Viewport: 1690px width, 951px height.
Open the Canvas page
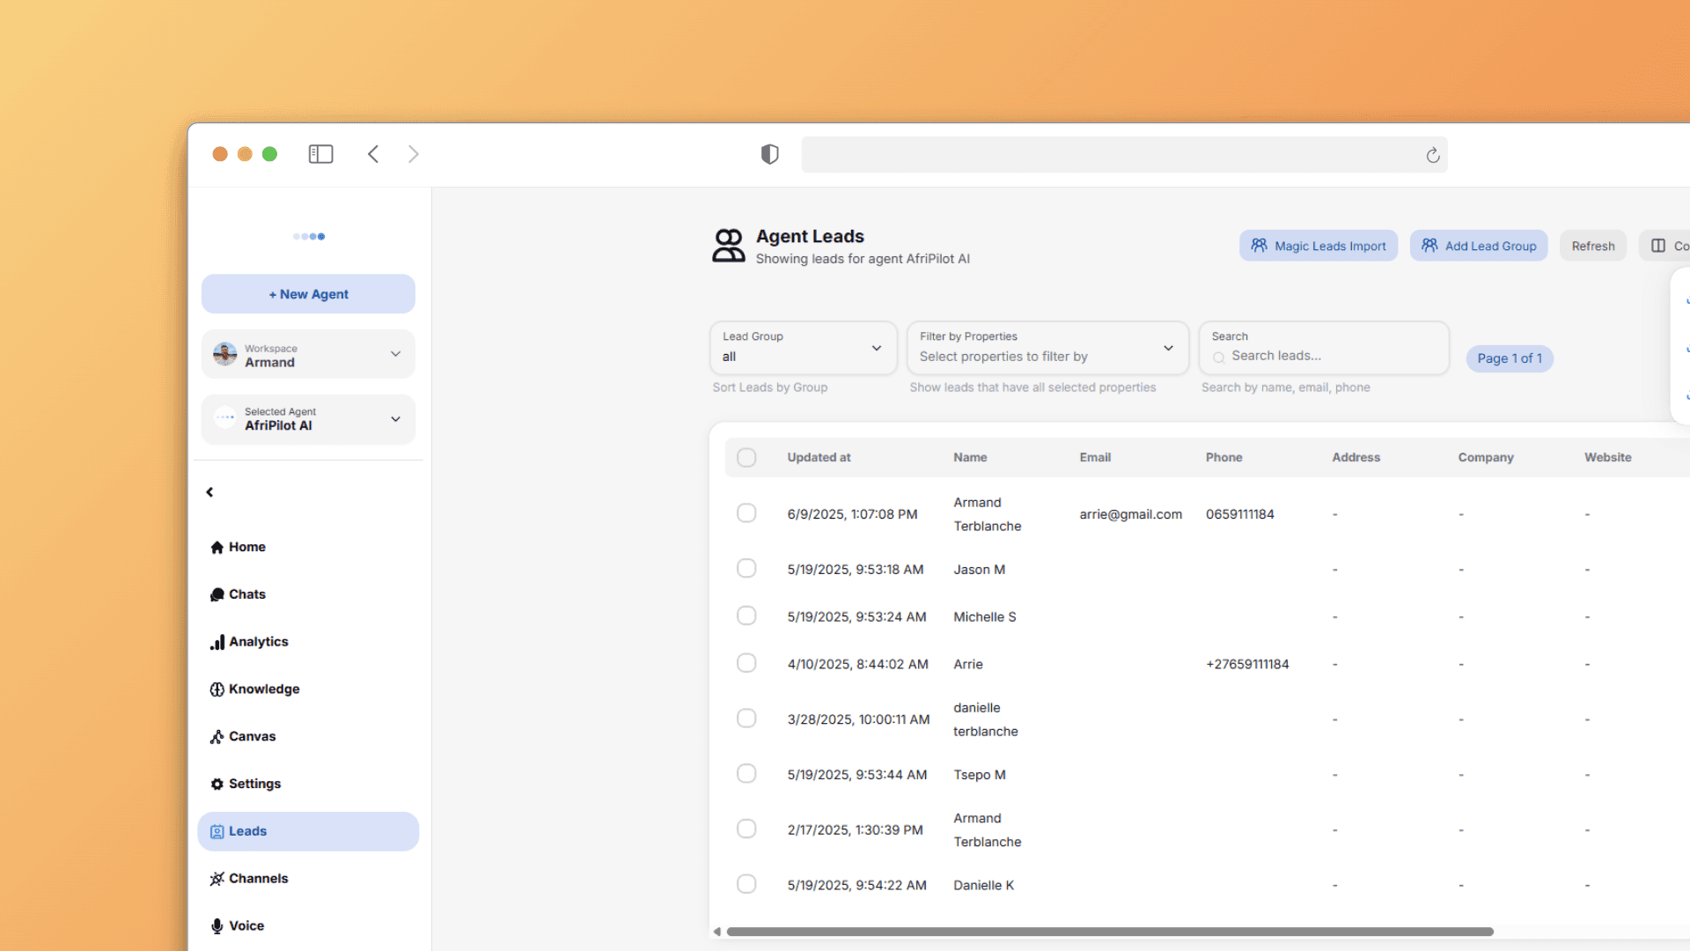(x=252, y=736)
